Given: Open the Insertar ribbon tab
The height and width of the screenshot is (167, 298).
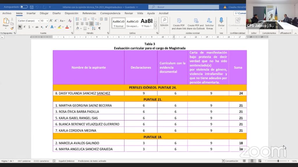Looking at the screenshot, I should (31, 13).
